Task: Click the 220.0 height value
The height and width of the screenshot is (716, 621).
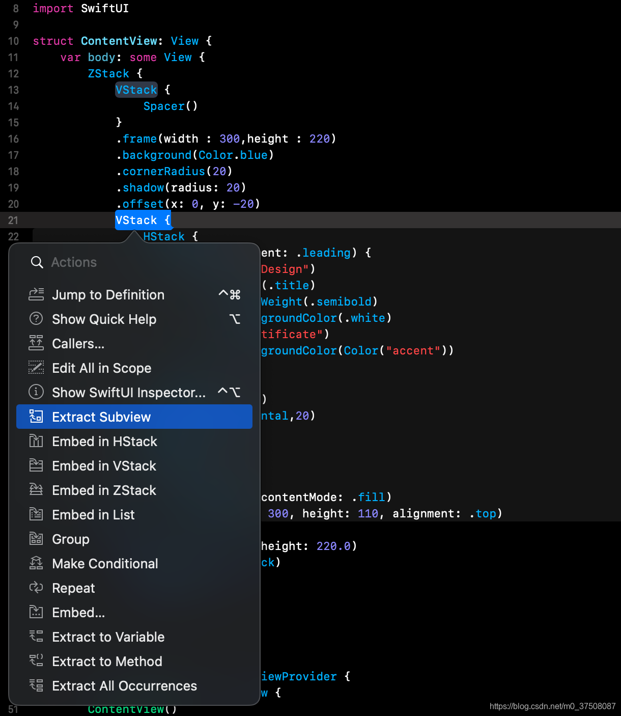Action: click(333, 546)
